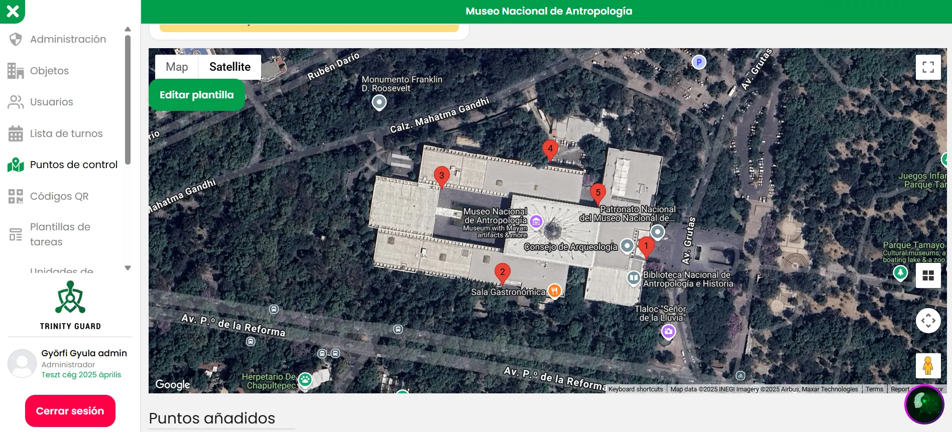Click the map tilt grid icon
The image size is (952, 432).
click(x=928, y=275)
